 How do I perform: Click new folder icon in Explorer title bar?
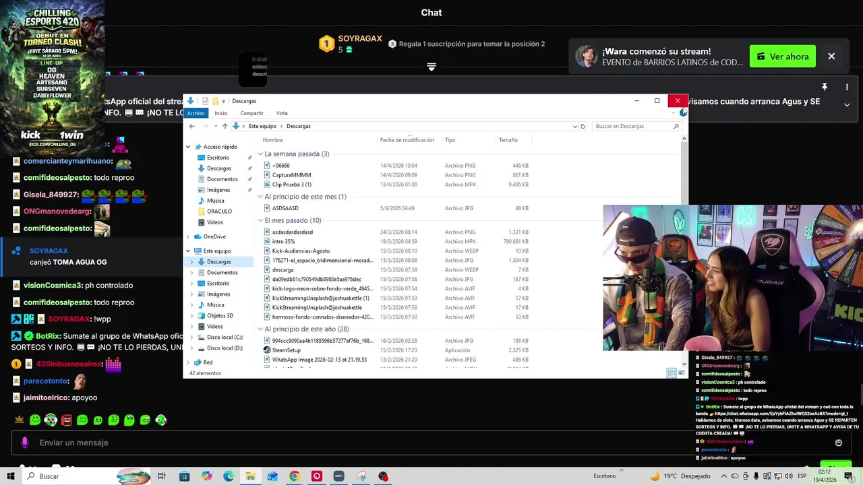pyautogui.click(x=215, y=101)
